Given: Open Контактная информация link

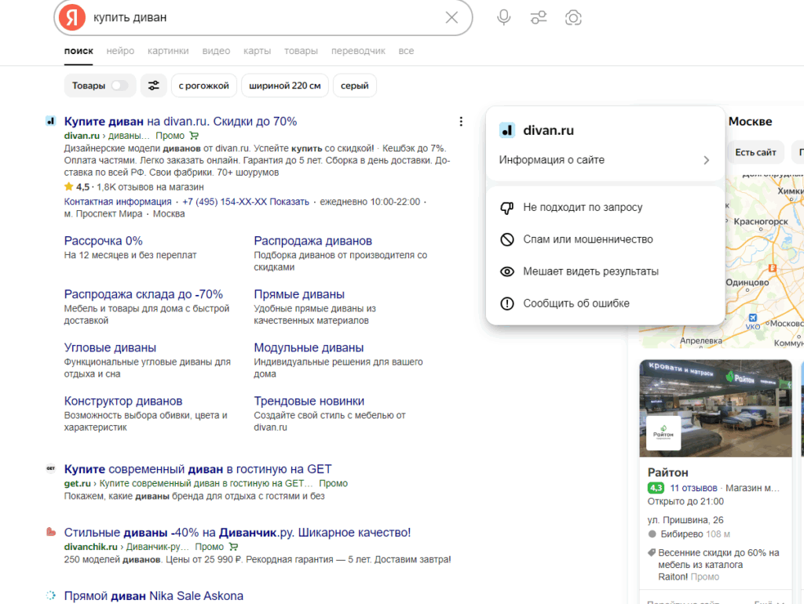Looking at the screenshot, I should coord(118,202).
